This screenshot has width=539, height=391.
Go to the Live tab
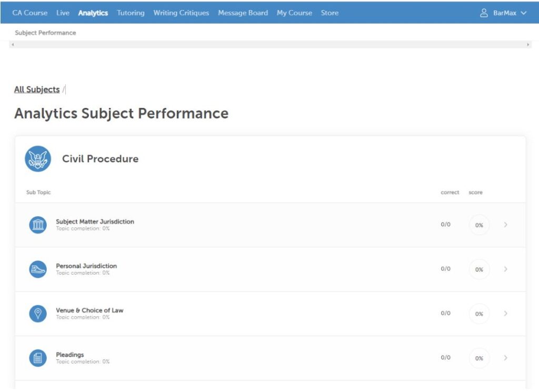pos(63,13)
